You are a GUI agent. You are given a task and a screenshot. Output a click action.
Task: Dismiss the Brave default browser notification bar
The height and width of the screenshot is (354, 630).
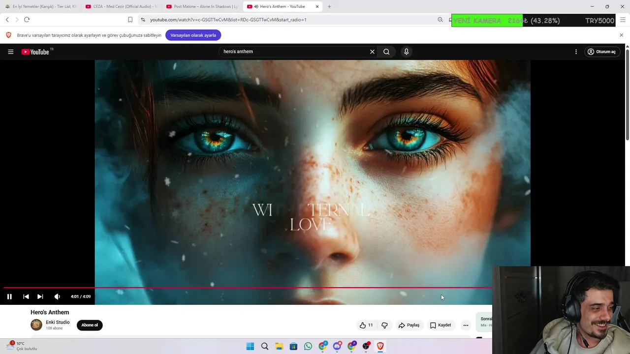(x=621, y=35)
